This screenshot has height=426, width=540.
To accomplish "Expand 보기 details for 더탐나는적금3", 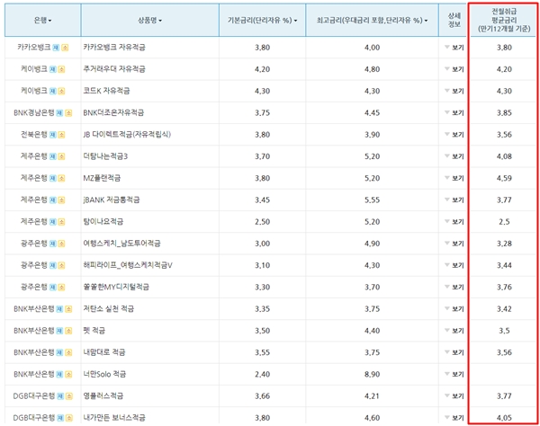I will (x=454, y=156).
